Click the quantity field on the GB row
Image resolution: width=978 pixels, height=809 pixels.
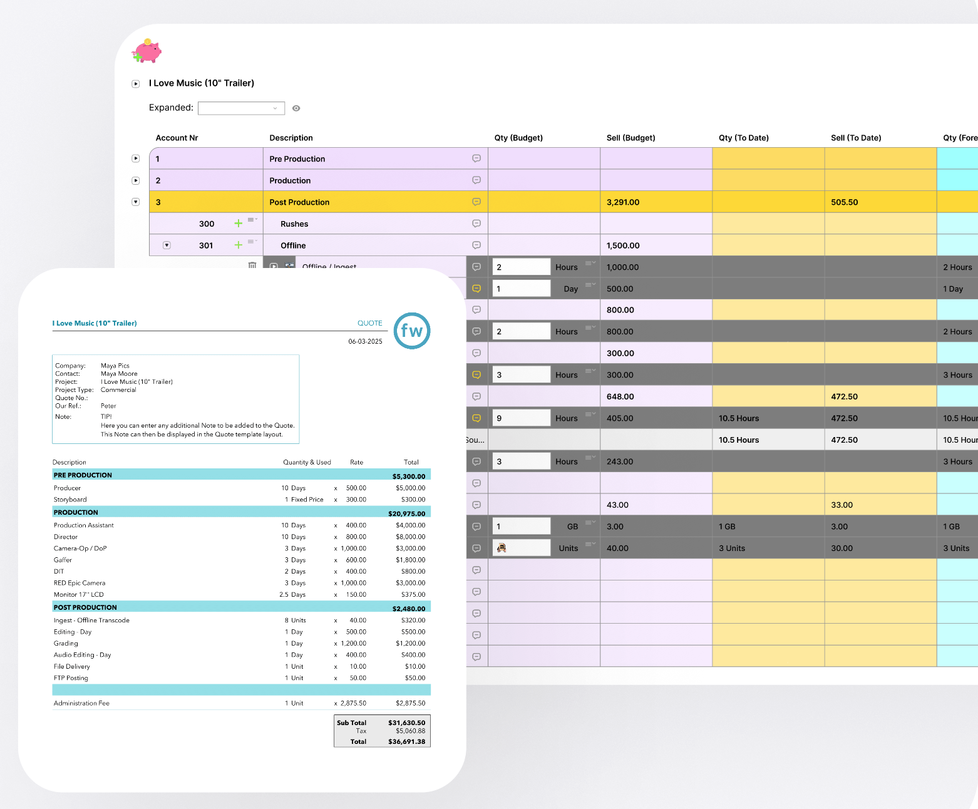coord(522,527)
